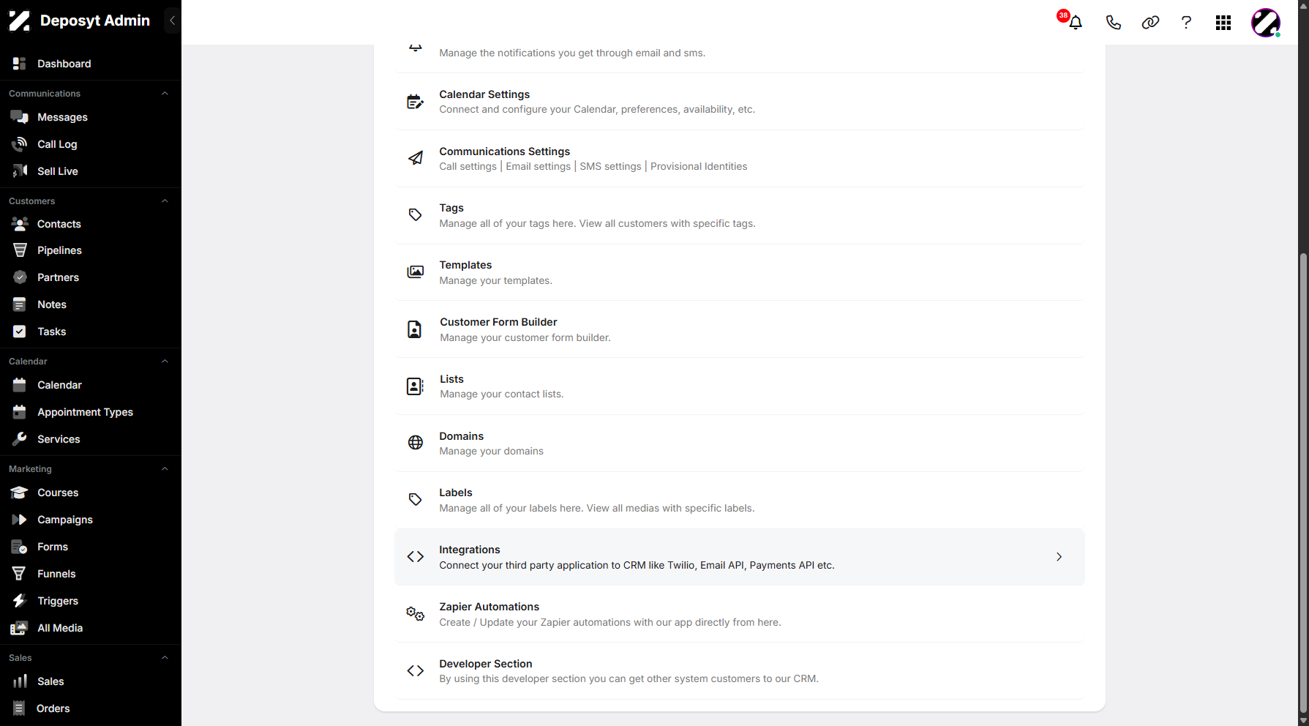Click the Developer Section code icon
1309x726 pixels.
click(415, 670)
